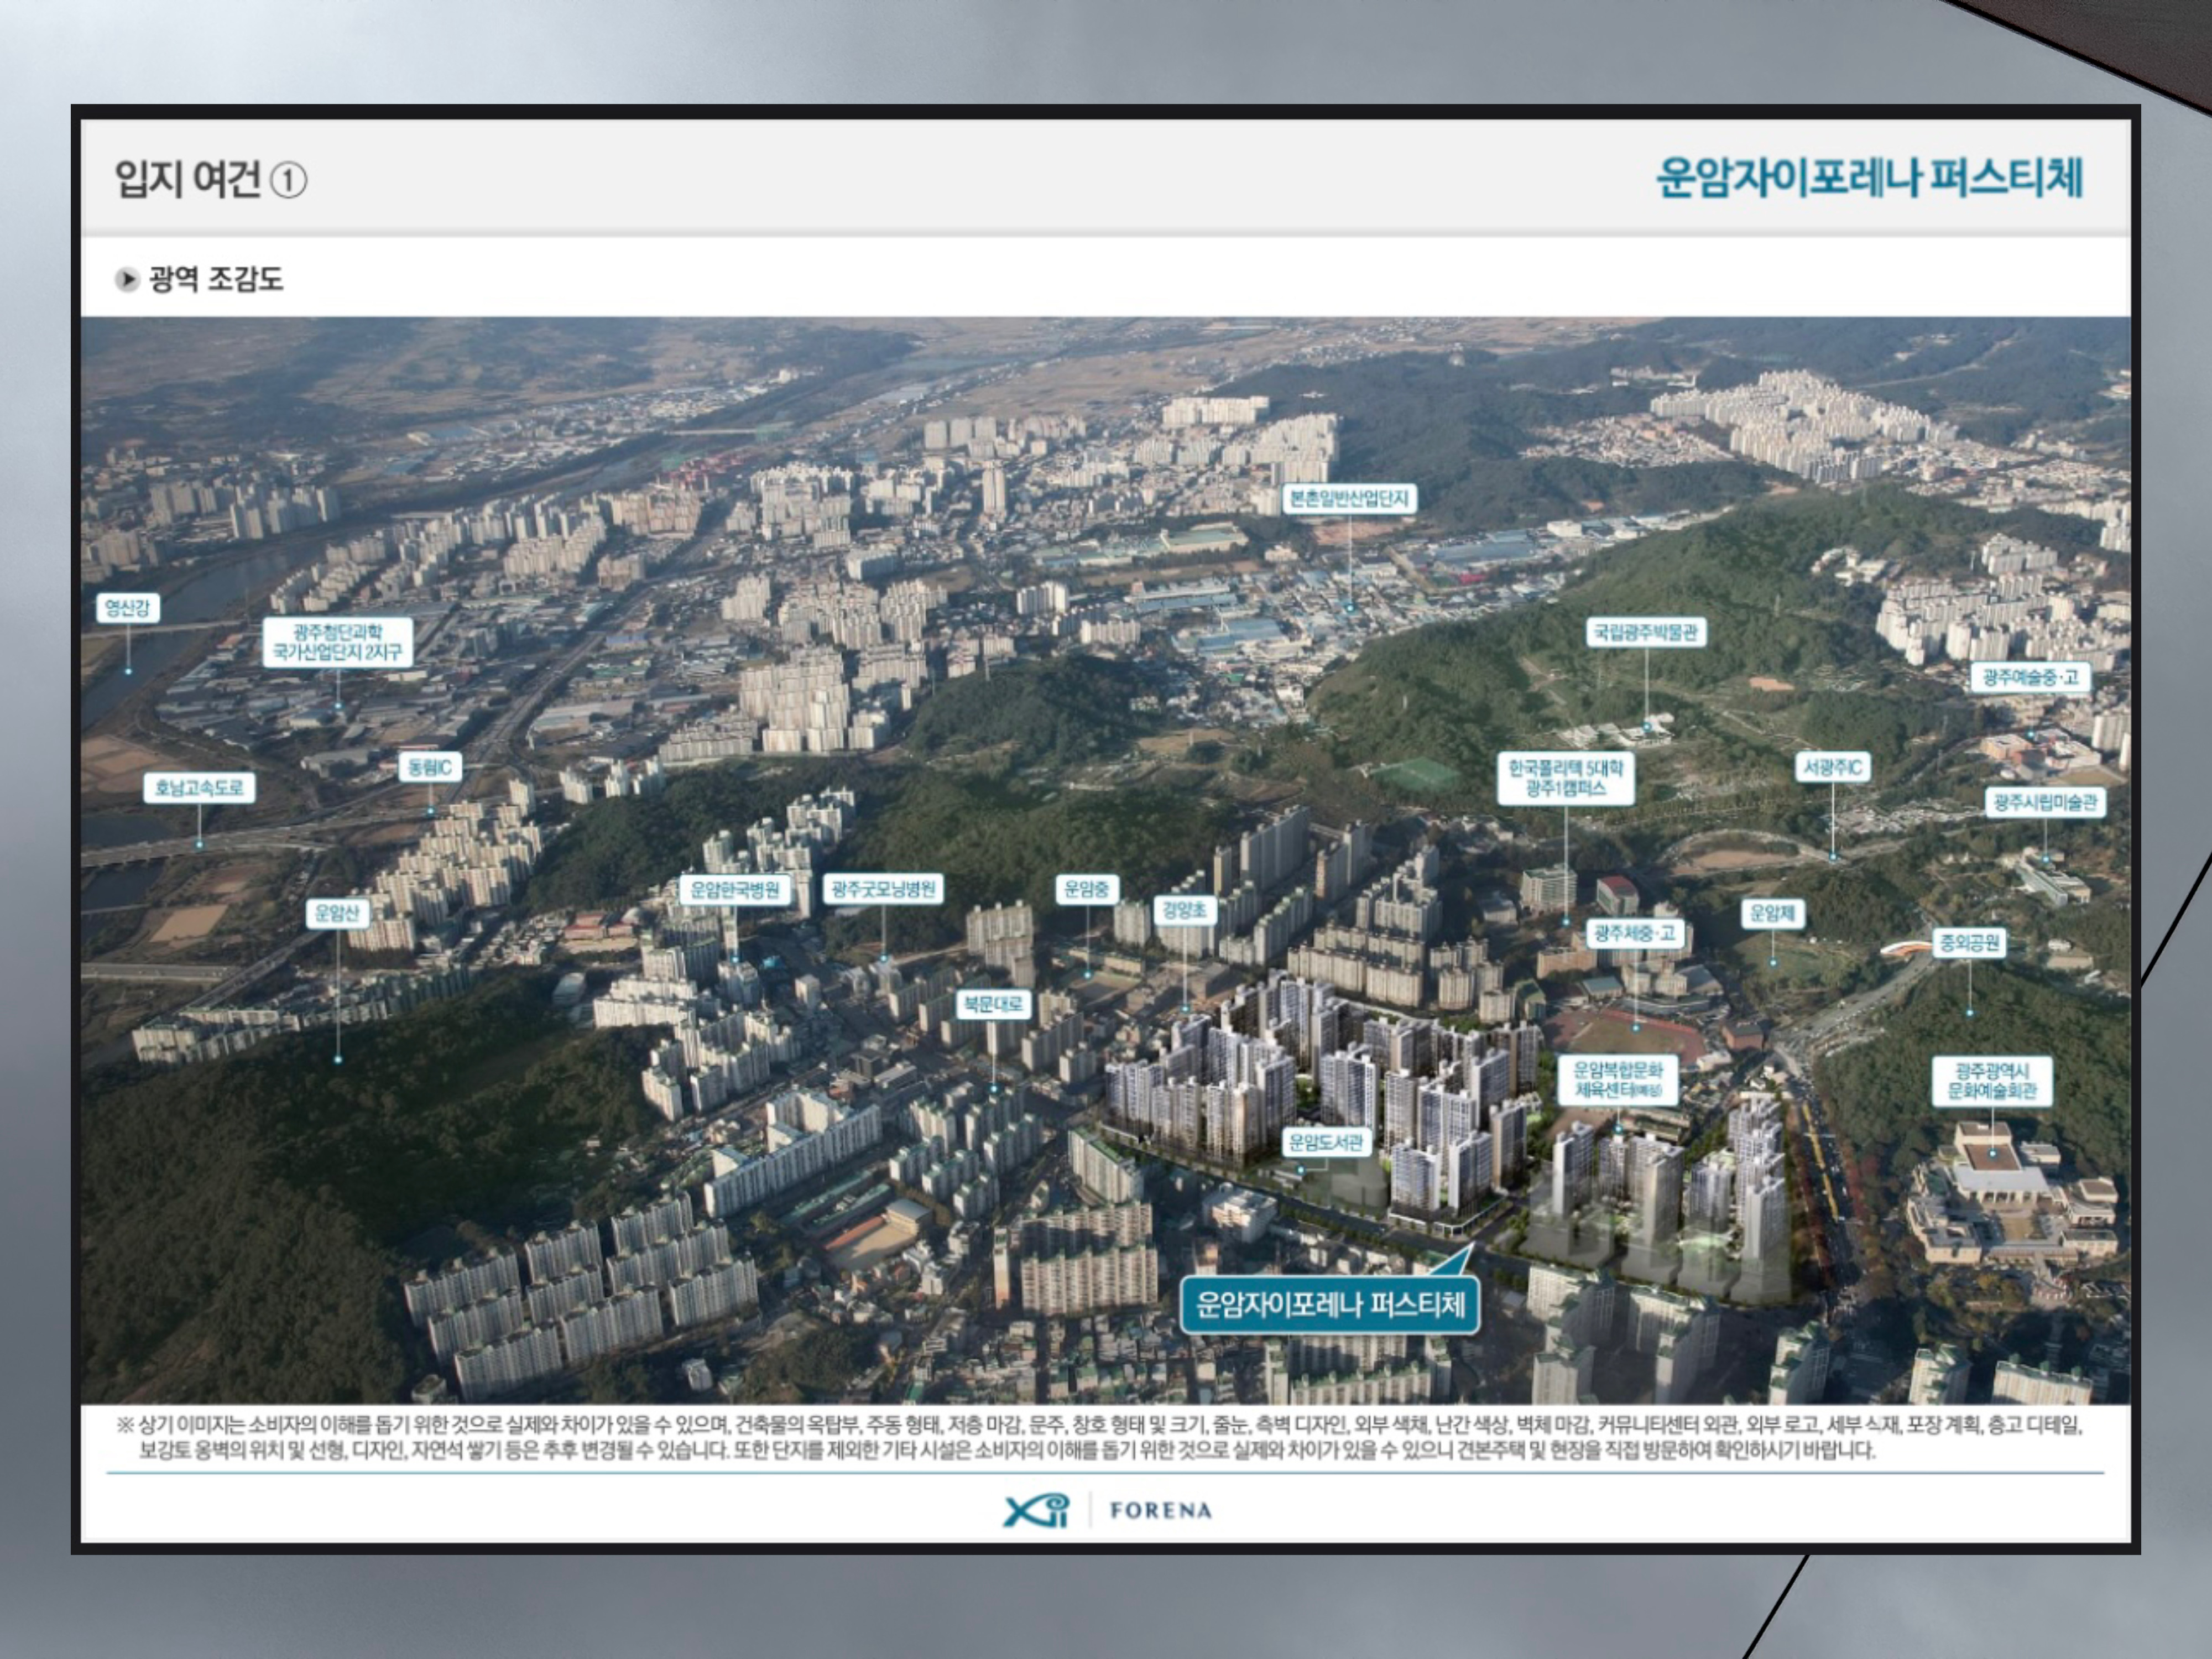Click the 광주첨단과학 국가산업단지 2지구 label
Screen dimensions: 2212x1659
(337, 642)
